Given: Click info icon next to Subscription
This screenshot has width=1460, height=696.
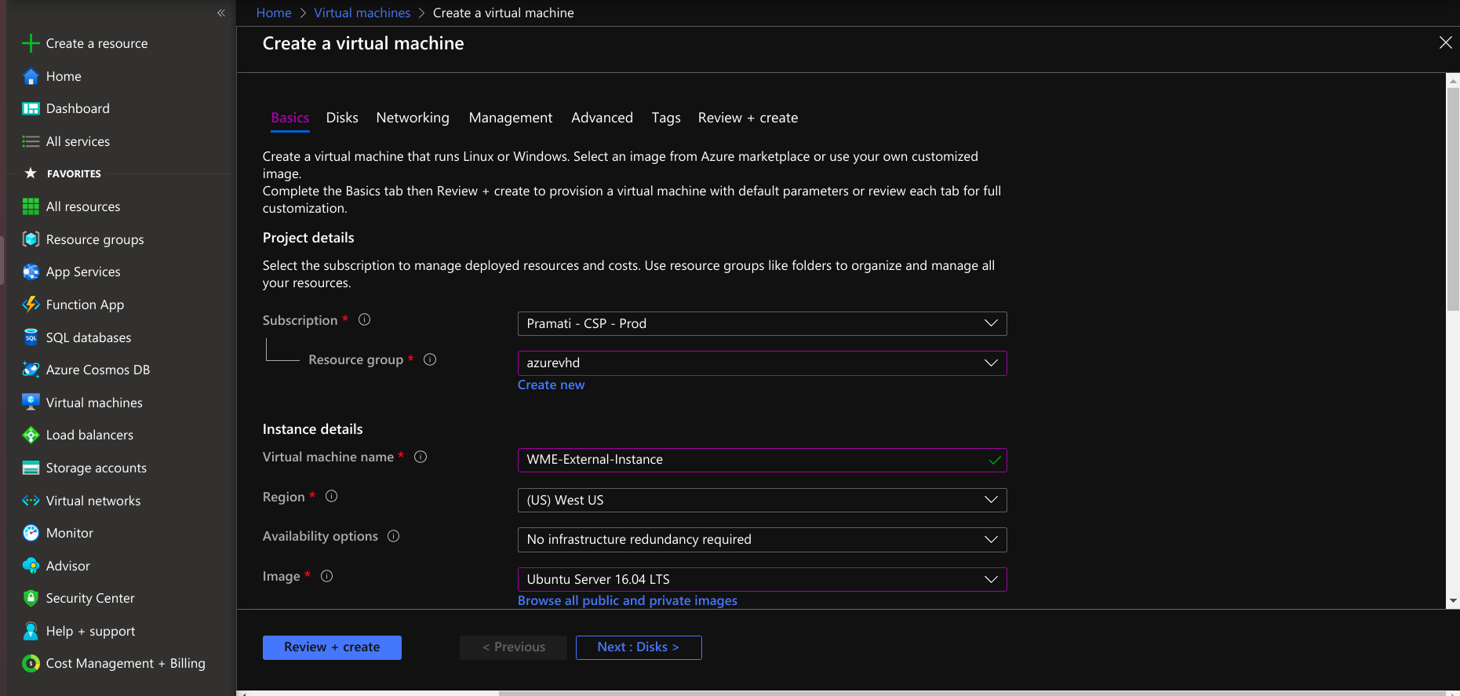Looking at the screenshot, I should tap(364, 319).
